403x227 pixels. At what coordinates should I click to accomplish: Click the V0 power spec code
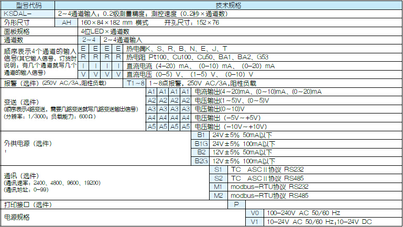pos(255,213)
